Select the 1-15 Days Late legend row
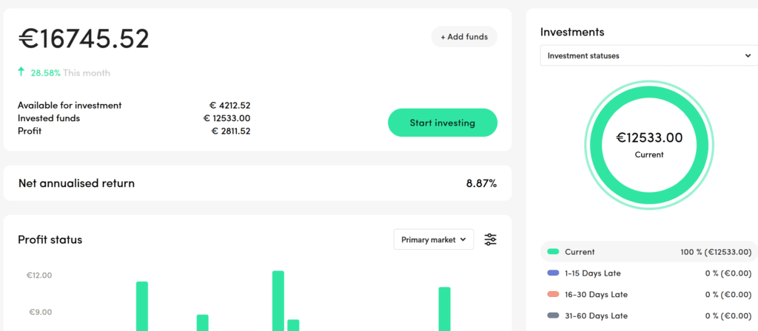Image resolution: width=758 pixels, height=331 pixels. [x=648, y=273]
